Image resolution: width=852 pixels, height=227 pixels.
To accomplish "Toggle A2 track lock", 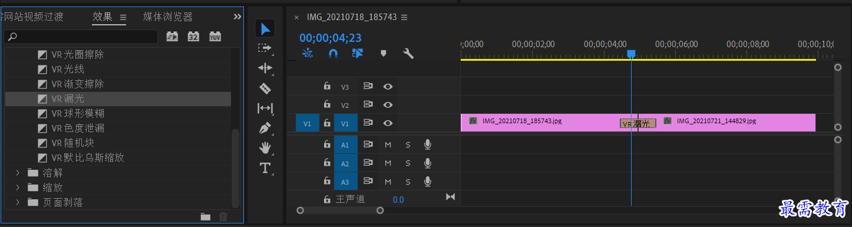I will click(x=327, y=163).
